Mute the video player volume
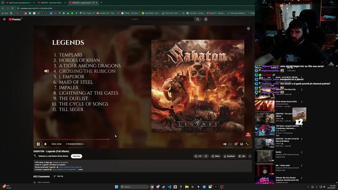Screen dimensions: 338x190 click(x=45, y=144)
